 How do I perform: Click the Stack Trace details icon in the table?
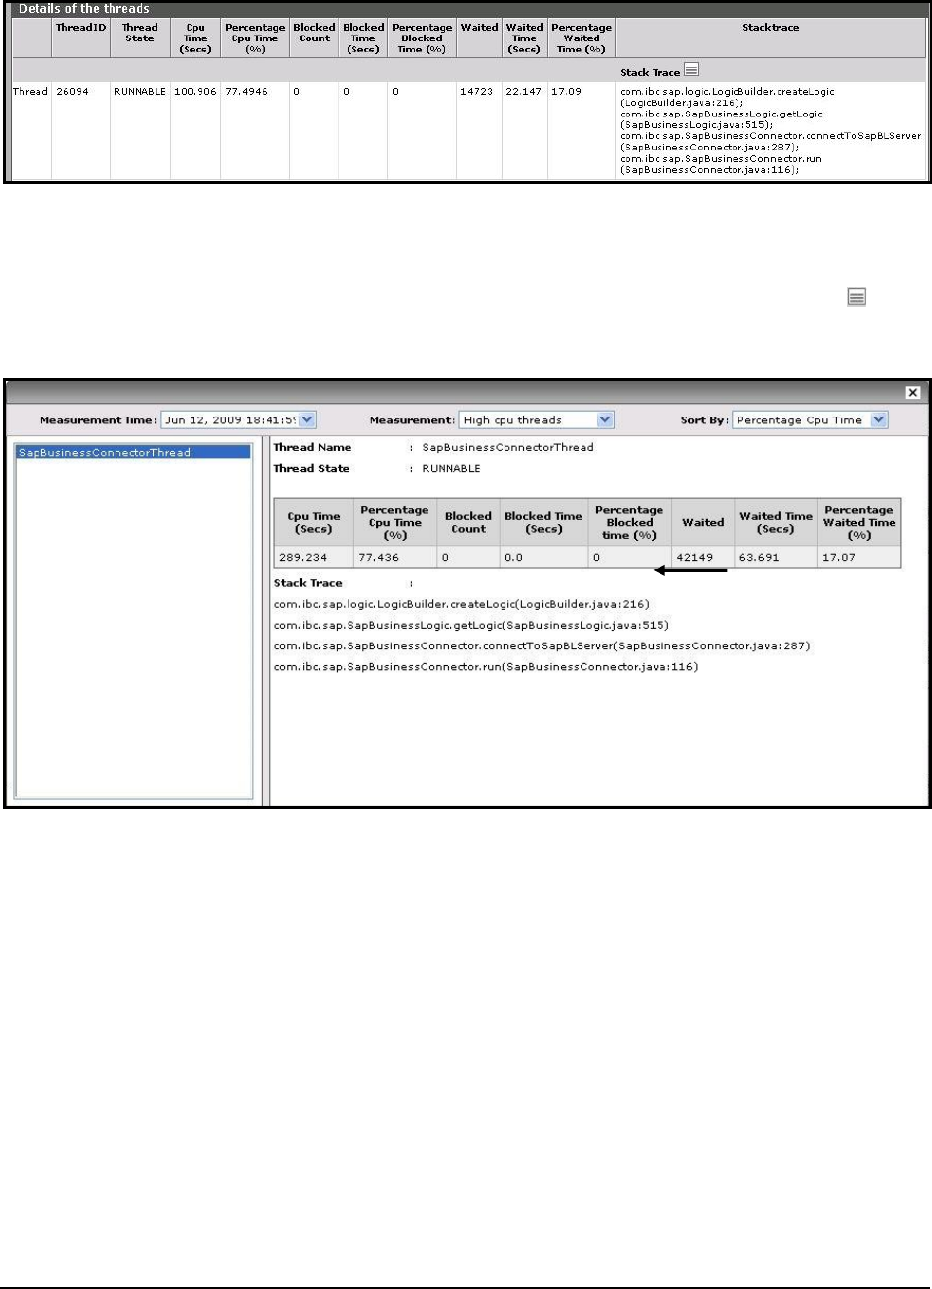click(x=692, y=70)
